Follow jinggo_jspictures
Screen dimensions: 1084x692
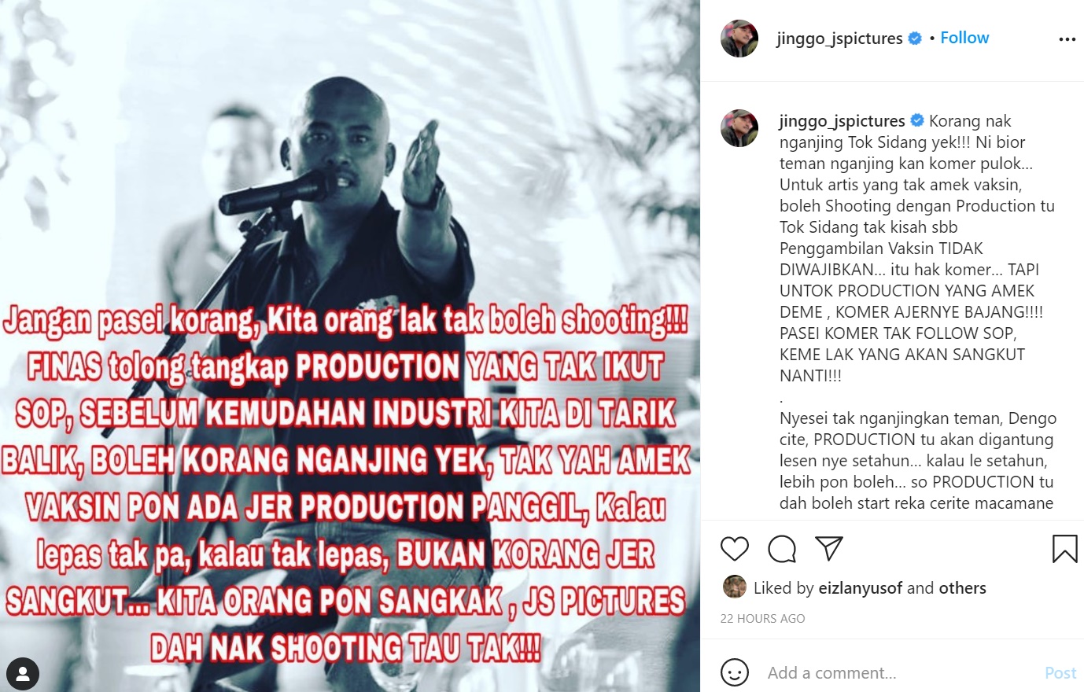(964, 38)
